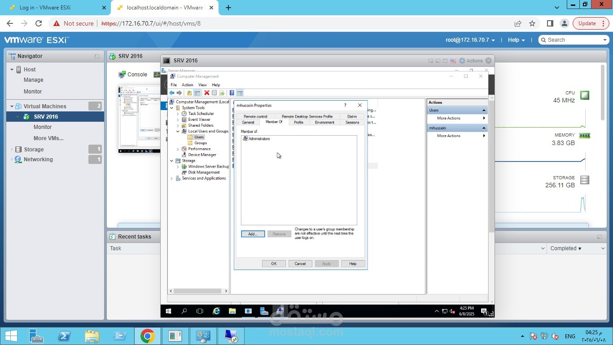Open Task View in the guest VM taskbar
The height and width of the screenshot is (345, 613).
[200, 311]
